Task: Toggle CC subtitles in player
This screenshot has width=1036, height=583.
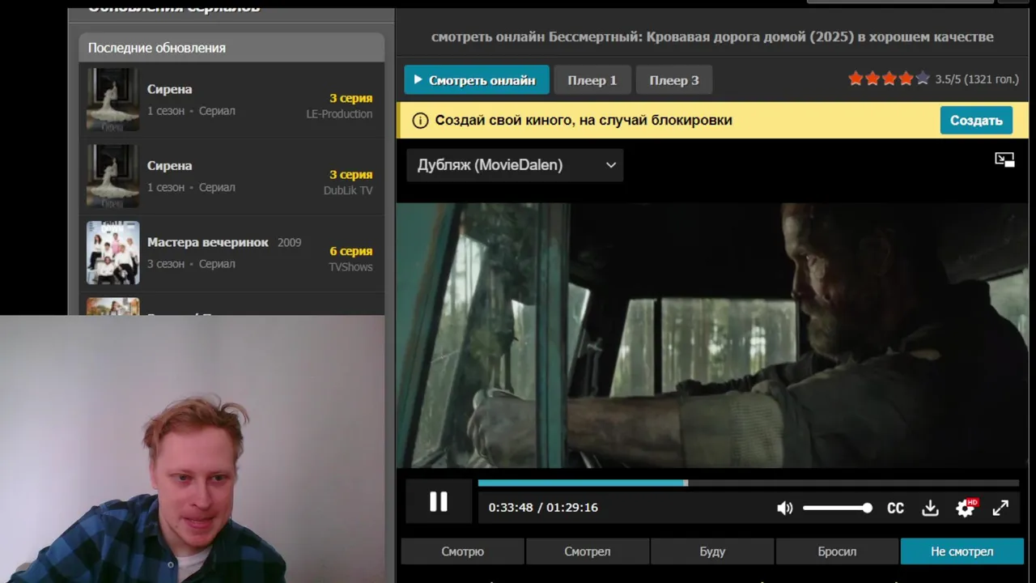Action: 895,509
